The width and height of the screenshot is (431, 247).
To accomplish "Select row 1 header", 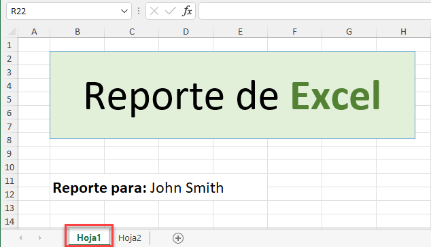I will click(x=10, y=45).
